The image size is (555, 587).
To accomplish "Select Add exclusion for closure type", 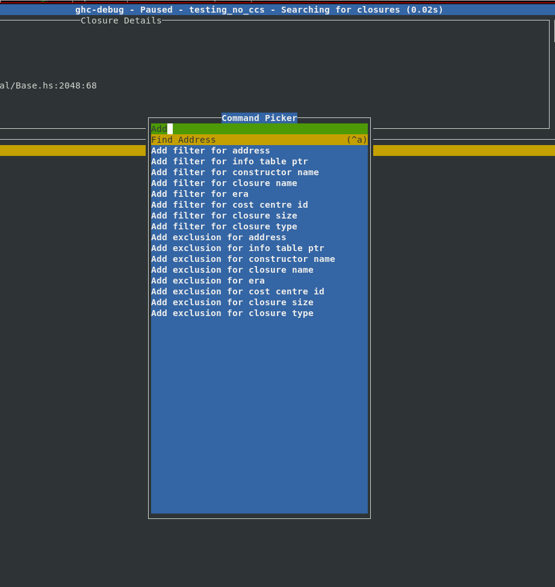I will (232, 313).
